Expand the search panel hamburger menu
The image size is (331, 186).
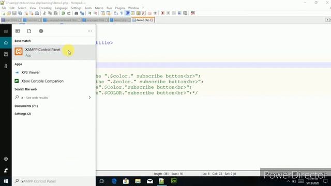click(6, 31)
